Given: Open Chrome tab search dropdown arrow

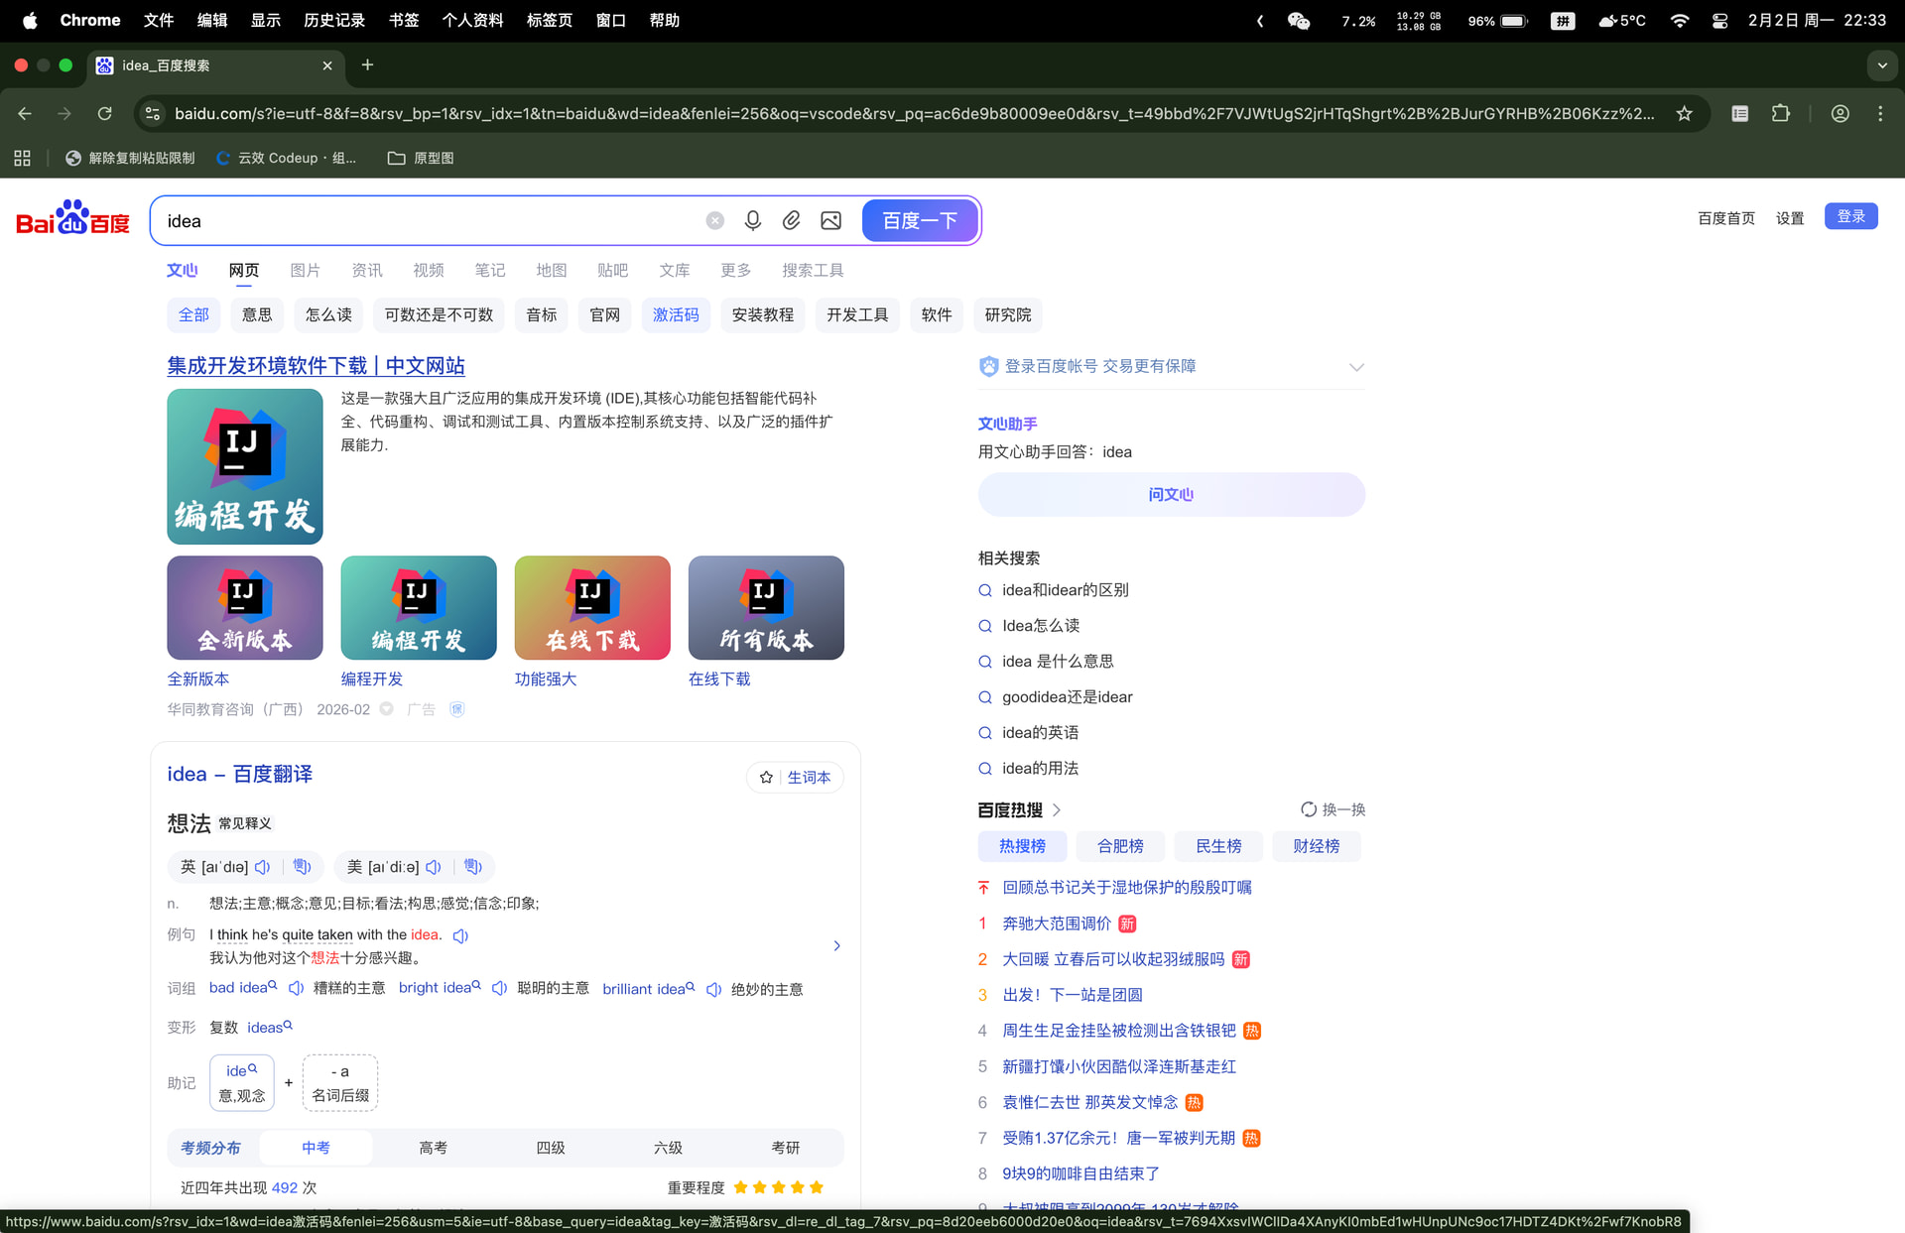Looking at the screenshot, I should point(1882,65).
